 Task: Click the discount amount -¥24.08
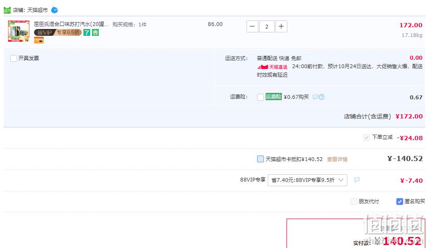coord(410,138)
